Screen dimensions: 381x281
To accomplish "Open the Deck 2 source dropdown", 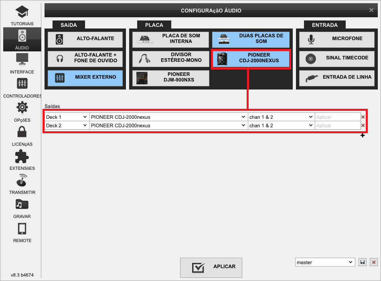I will (x=67, y=126).
